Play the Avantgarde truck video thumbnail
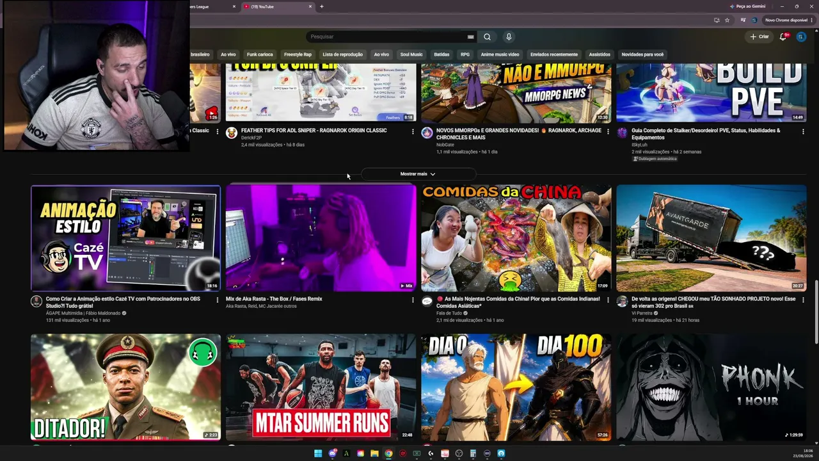819x461 pixels. 711,238
